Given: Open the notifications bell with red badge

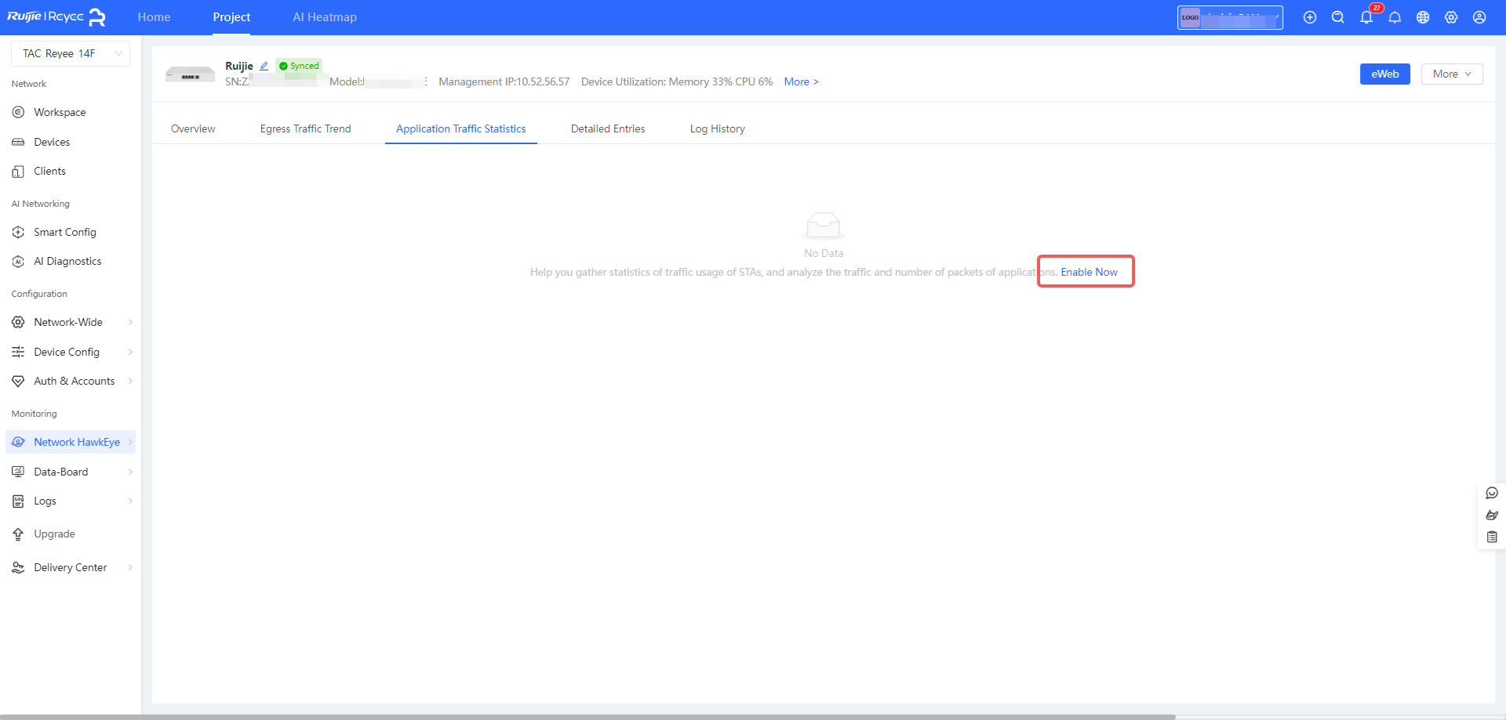Looking at the screenshot, I should pyautogui.click(x=1366, y=17).
